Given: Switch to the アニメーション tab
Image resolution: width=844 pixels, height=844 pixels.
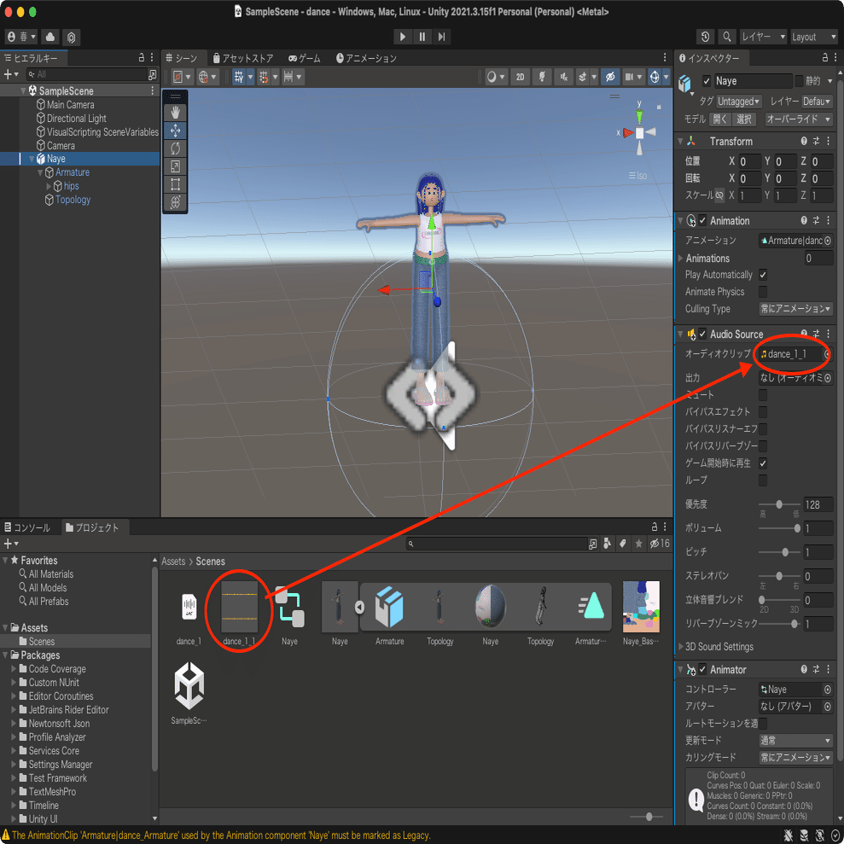Looking at the screenshot, I should [x=367, y=58].
